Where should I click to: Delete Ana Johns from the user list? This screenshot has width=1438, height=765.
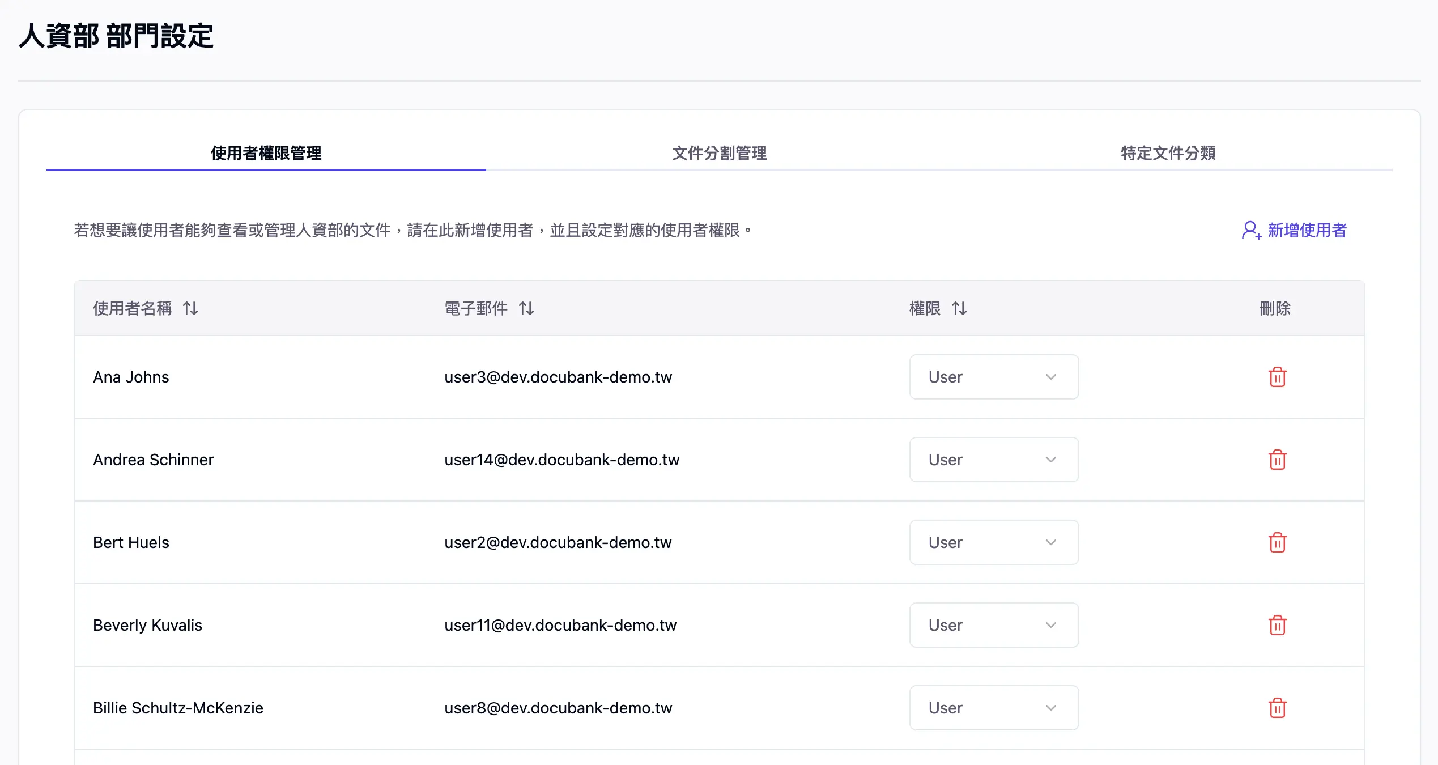[x=1277, y=377]
